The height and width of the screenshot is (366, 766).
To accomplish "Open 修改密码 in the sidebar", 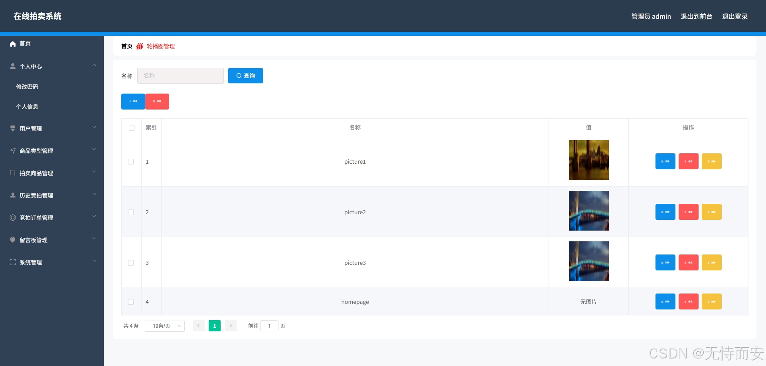I will (27, 87).
